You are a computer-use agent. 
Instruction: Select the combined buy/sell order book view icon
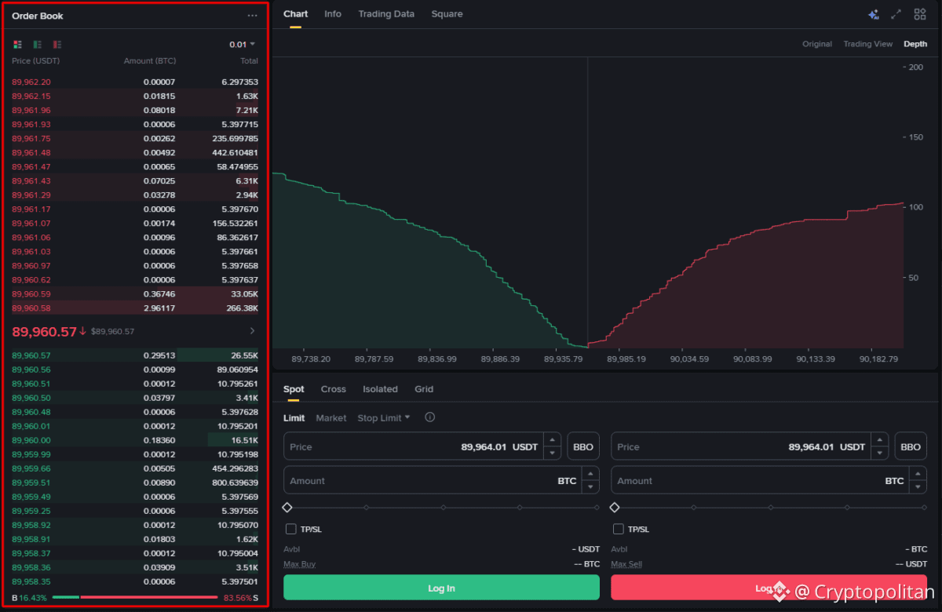click(18, 45)
